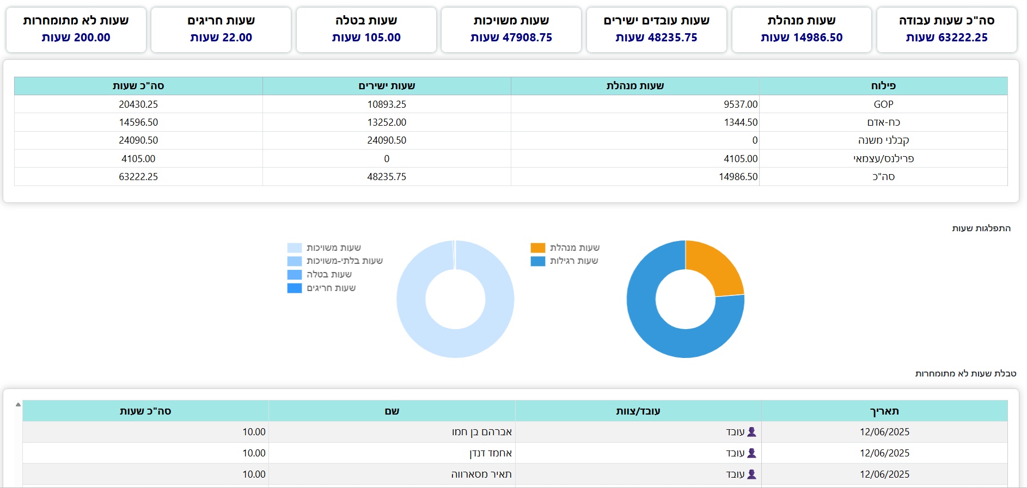Screen dimensions: 1027x488
Task: Click the person icon in אחמד דנדן row
Action: coord(751,453)
